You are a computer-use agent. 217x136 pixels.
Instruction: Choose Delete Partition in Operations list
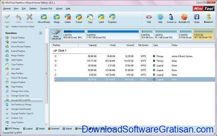pyautogui.click(x=18, y=42)
